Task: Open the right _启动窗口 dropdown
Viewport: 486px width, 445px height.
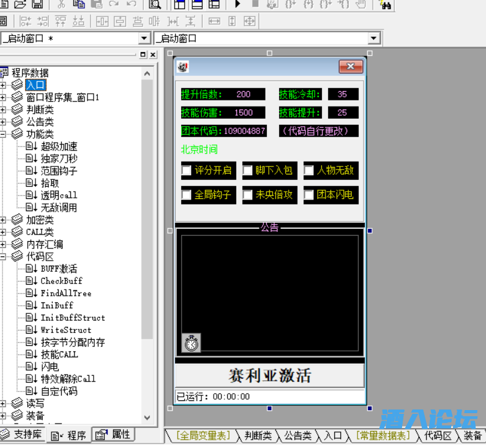Action: (373, 39)
